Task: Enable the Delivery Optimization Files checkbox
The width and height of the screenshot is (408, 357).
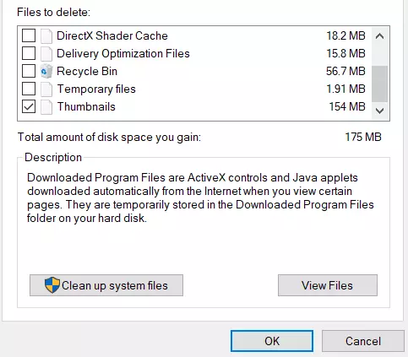Action: 29,53
